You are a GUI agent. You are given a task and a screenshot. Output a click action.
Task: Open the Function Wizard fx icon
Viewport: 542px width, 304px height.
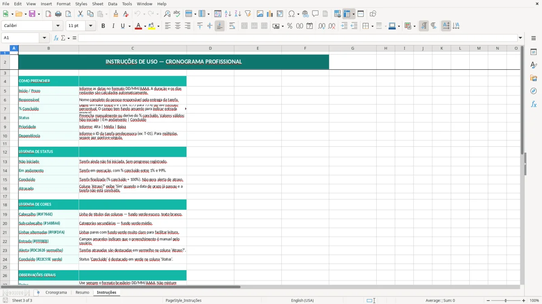click(56, 38)
